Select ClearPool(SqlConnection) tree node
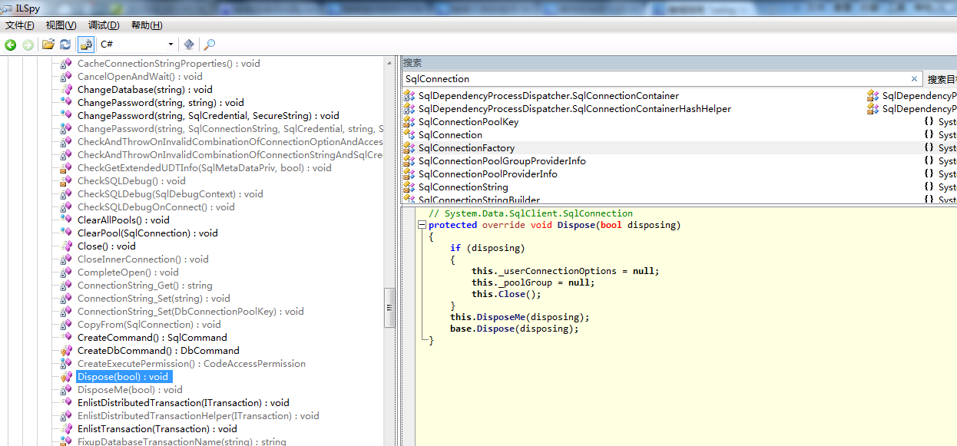This screenshot has height=446, width=957. click(147, 233)
